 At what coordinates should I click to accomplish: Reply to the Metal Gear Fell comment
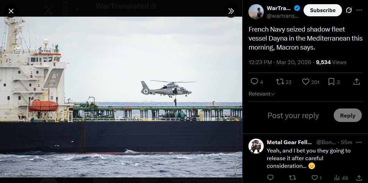270,177
